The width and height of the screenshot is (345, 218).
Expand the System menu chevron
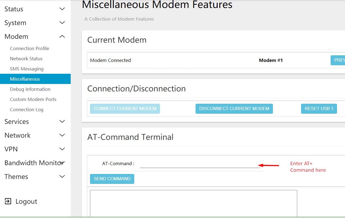tap(62, 23)
